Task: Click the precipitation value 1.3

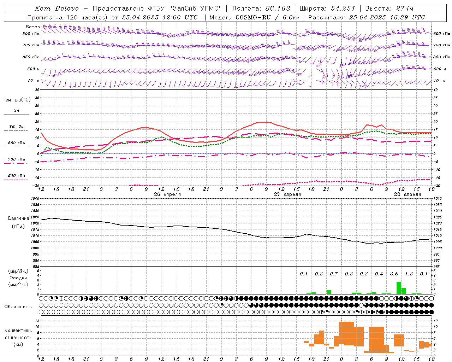Action: (x=409, y=274)
